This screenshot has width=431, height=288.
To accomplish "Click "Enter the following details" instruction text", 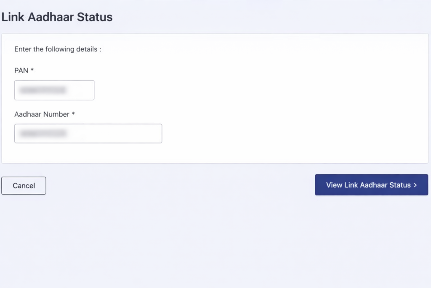I will pyautogui.click(x=58, y=49).
